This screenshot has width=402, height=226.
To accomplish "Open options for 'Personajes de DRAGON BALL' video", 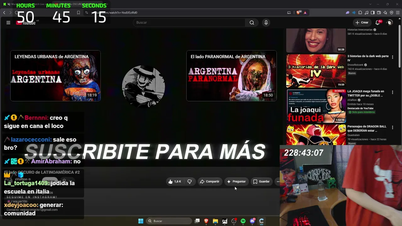I will 393,127.
